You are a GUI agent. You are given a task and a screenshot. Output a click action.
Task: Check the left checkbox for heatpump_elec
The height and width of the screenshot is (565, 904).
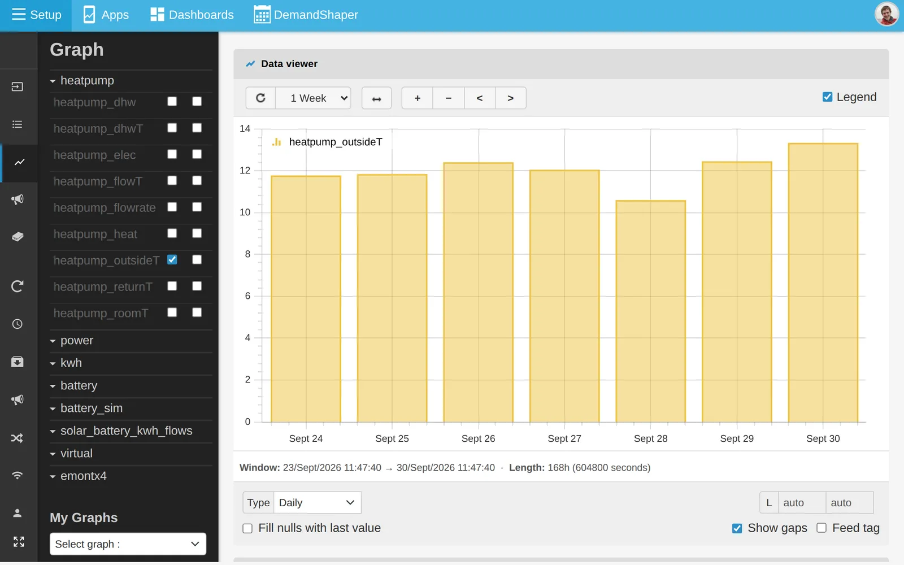(172, 154)
